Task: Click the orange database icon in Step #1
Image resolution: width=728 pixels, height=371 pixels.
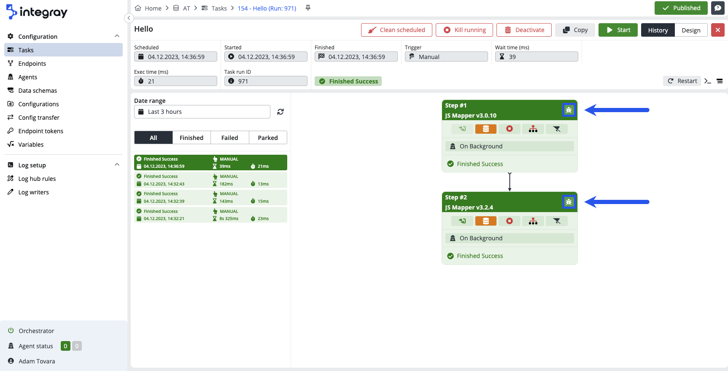Action: [485, 129]
